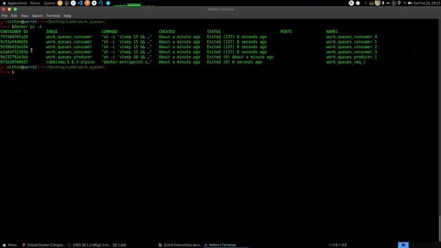The height and width of the screenshot is (248, 441).
Task: Click the docker-entrypoint command cell
Action: pyautogui.click(x=127, y=62)
